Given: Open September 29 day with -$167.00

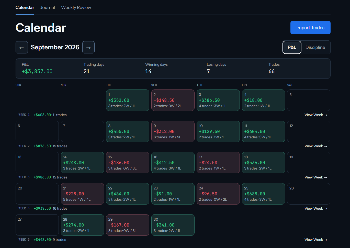Looking at the screenshot, I should pos(128,225).
